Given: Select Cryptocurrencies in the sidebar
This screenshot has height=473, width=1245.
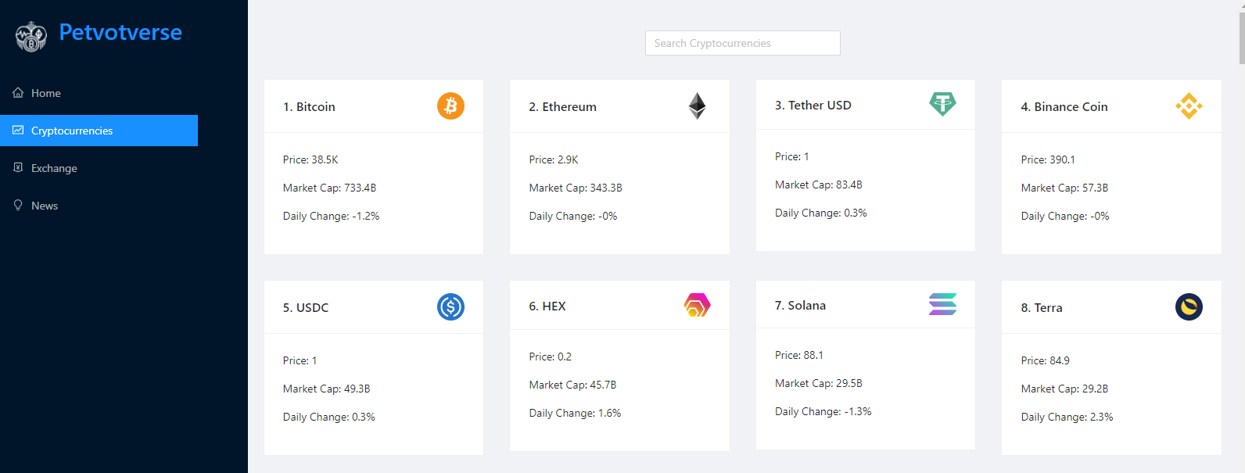Looking at the screenshot, I should 72,131.
